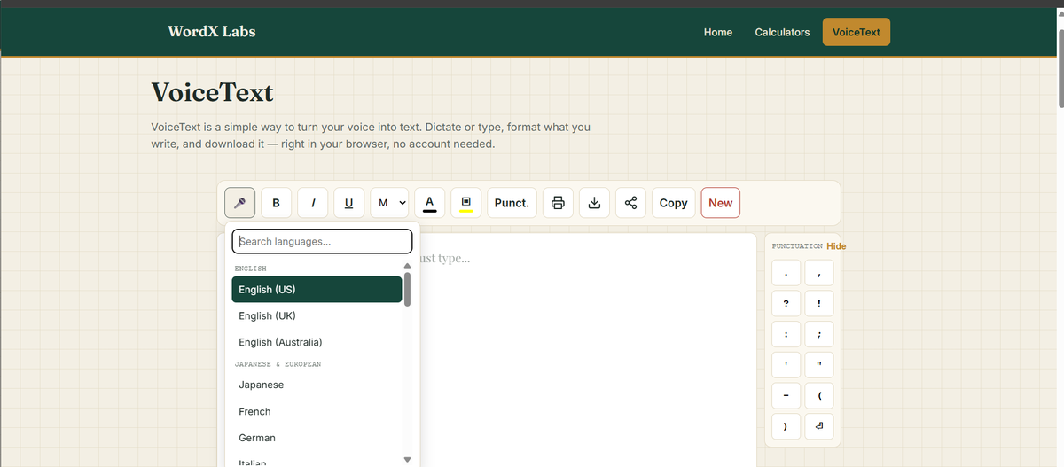Insert a semicolon from punctuation panel
Viewport: 1064px width, 467px height.
[819, 335]
